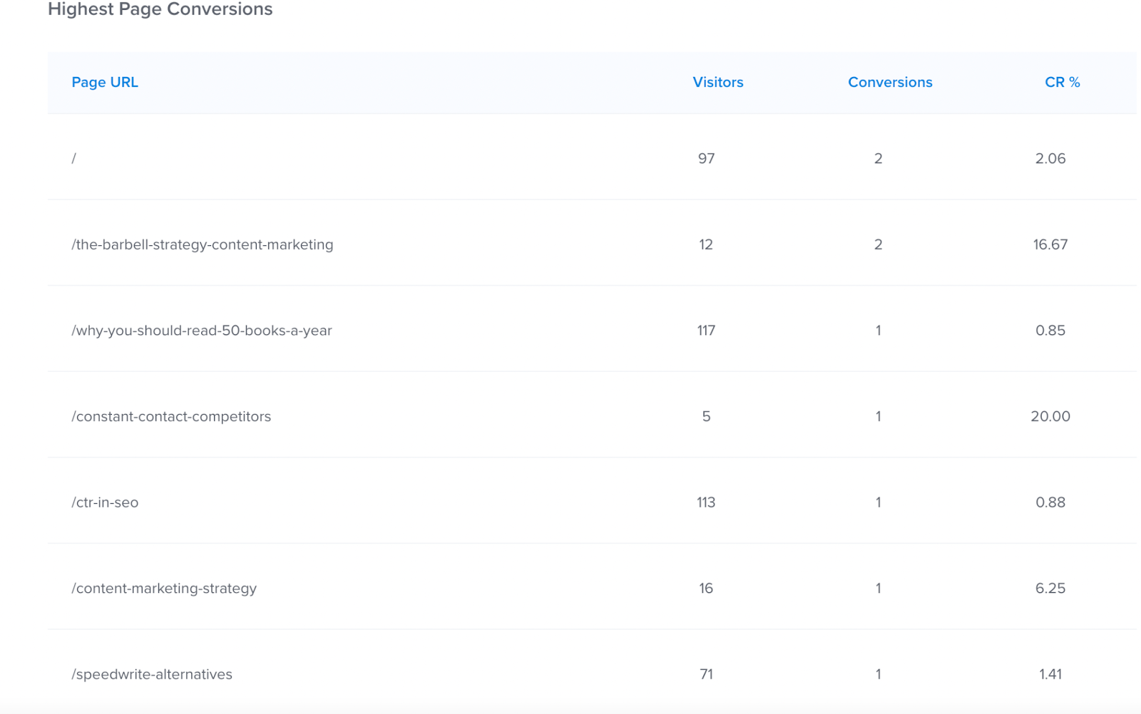Sort table by CR % header

1062,83
